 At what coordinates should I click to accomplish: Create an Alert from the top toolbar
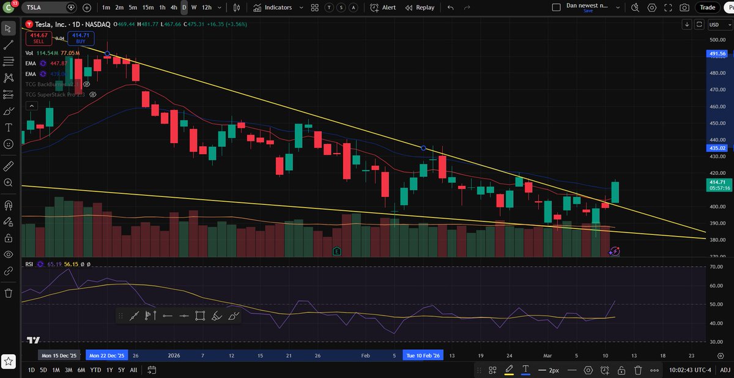click(x=383, y=8)
